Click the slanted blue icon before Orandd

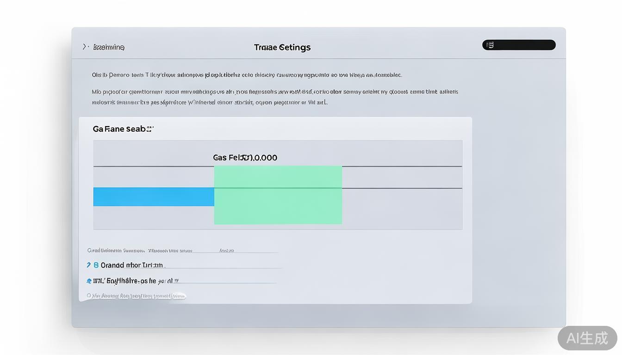coord(88,265)
